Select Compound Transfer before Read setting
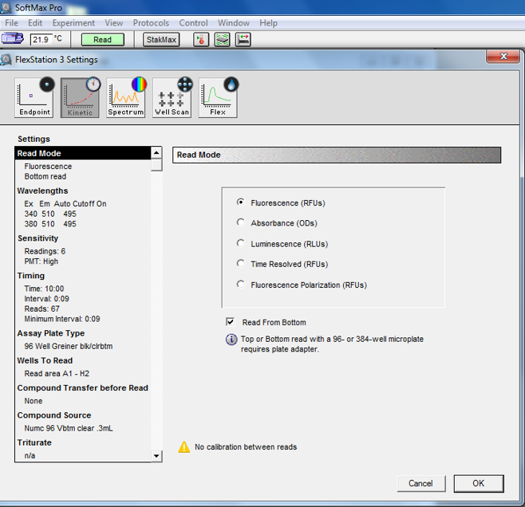Image resolution: width=525 pixels, height=507 pixels. [83, 388]
